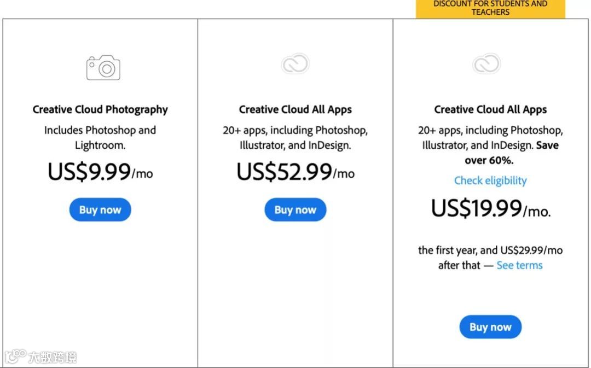Screen dimensions: 591x368
Task: Click the camera icon for Photography plan
Action: coord(103,68)
